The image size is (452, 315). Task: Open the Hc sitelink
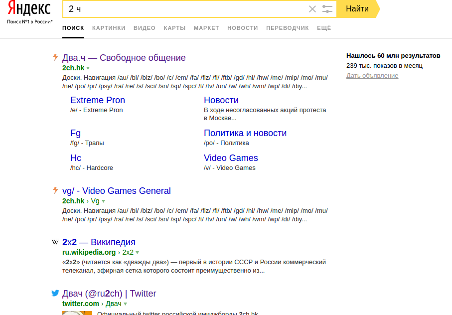tap(76, 158)
